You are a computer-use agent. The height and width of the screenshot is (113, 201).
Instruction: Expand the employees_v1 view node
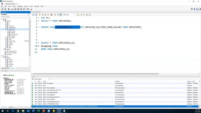pyautogui.click(x=6, y=51)
